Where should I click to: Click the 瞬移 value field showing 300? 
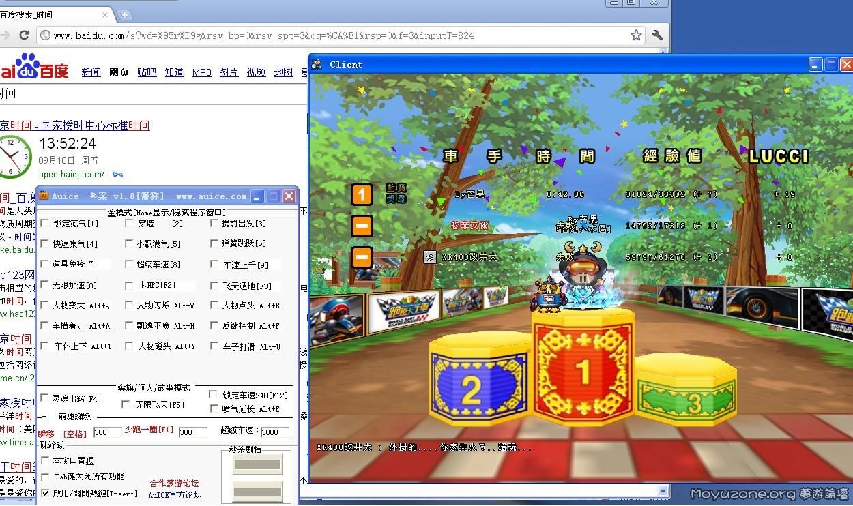107,432
